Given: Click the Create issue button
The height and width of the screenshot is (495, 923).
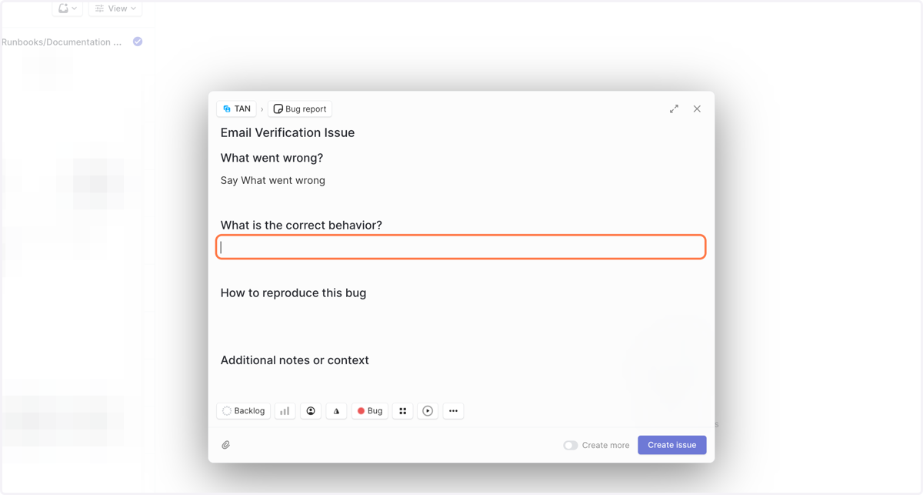Looking at the screenshot, I should 672,445.
